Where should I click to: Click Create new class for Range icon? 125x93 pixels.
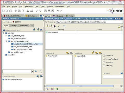click(93, 52)
